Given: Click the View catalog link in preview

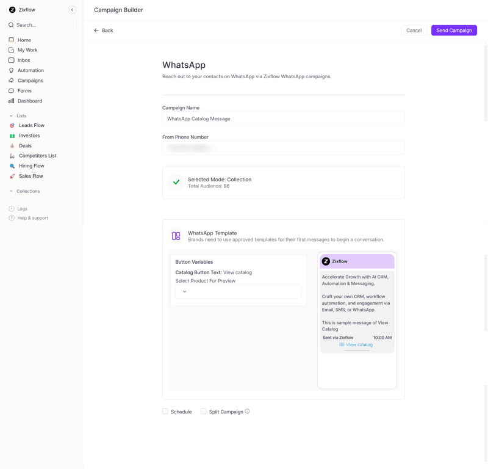Looking at the screenshot, I should coord(358,344).
